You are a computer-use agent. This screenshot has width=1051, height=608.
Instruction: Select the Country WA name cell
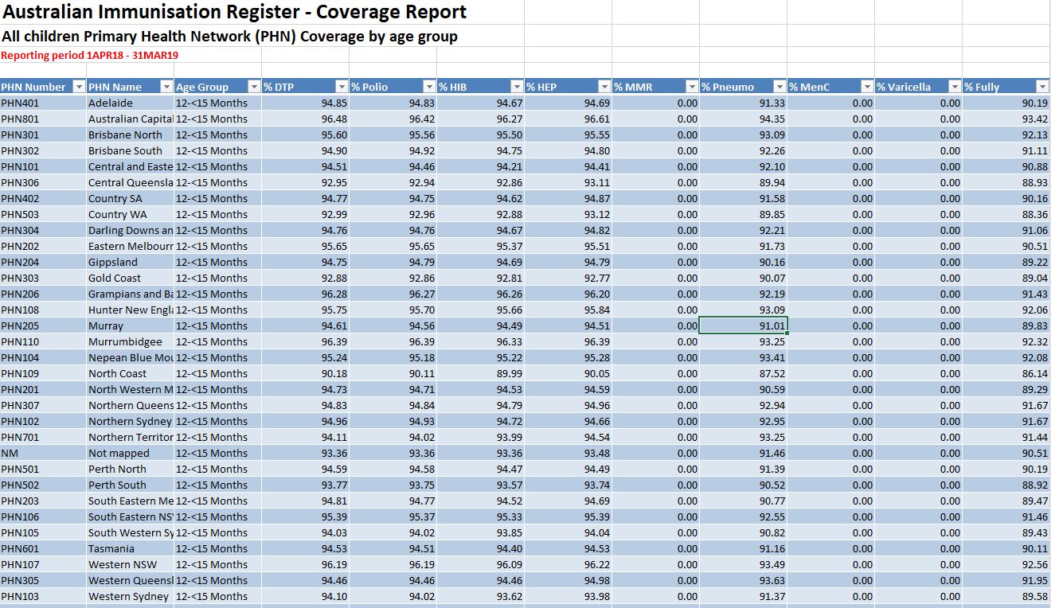[130, 214]
